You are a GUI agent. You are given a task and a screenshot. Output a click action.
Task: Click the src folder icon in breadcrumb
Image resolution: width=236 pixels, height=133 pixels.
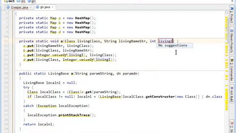18,1
